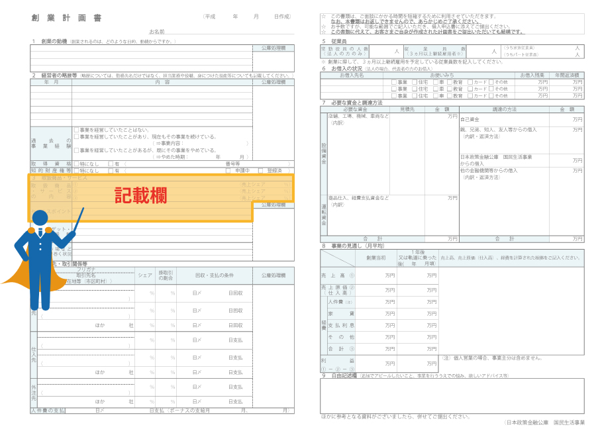The height and width of the screenshot is (437, 596).
Task: Click the '1年後又は軌道に乗った後' column header
Action: pos(418,258)
